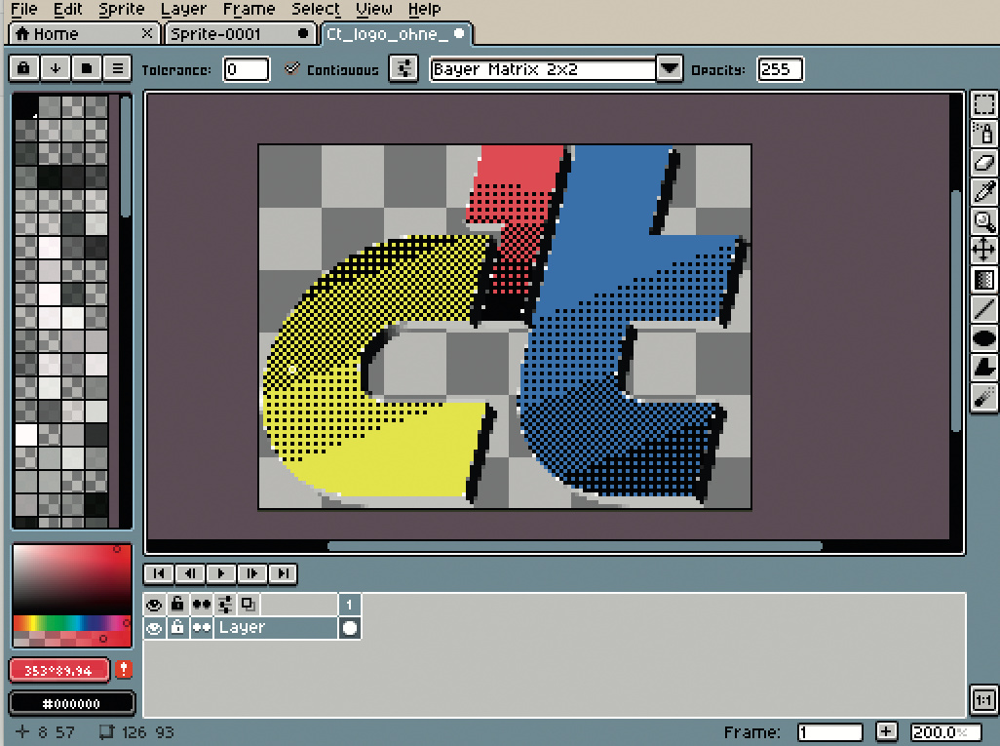
Task: Open the Select menu
Action: pos(316,9)
